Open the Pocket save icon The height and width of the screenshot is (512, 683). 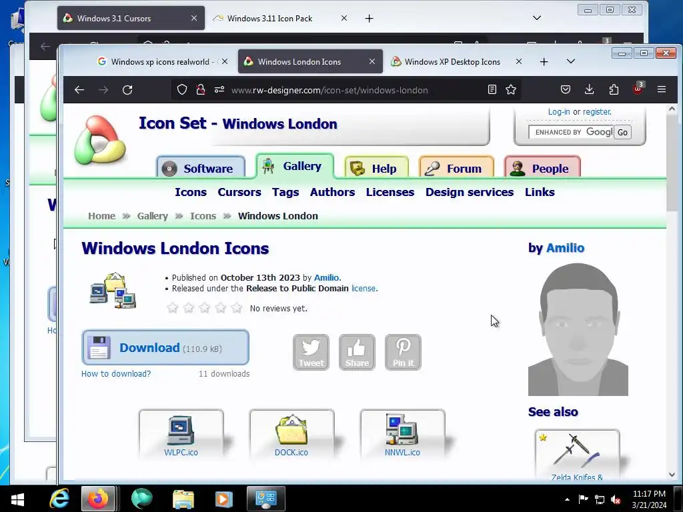(x=566, y=90)
